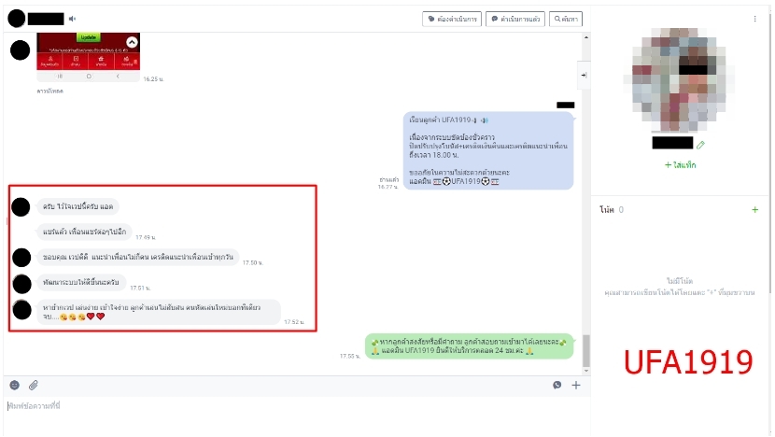
Task: Collapse the right profile side panel
Action: (583, 74)
